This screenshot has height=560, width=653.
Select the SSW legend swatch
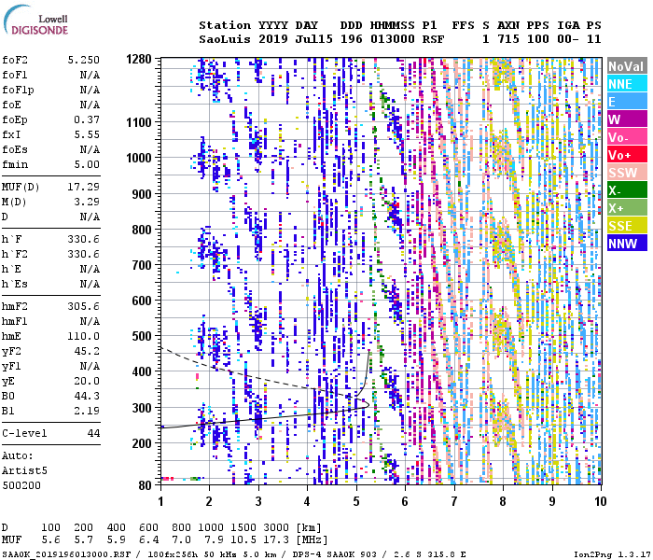pos(627,172)
